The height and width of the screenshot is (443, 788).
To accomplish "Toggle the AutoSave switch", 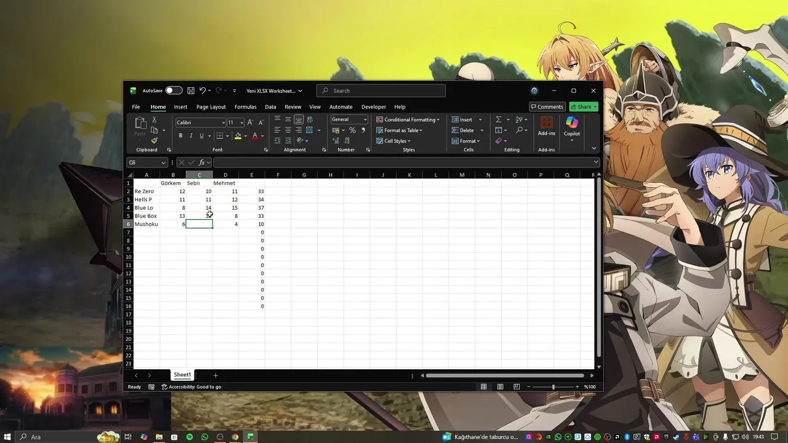I will [174, 90].
